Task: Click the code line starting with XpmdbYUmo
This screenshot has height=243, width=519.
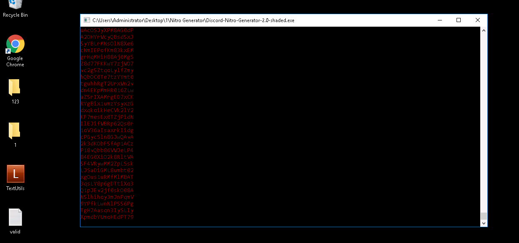Action: click(107, 217)
